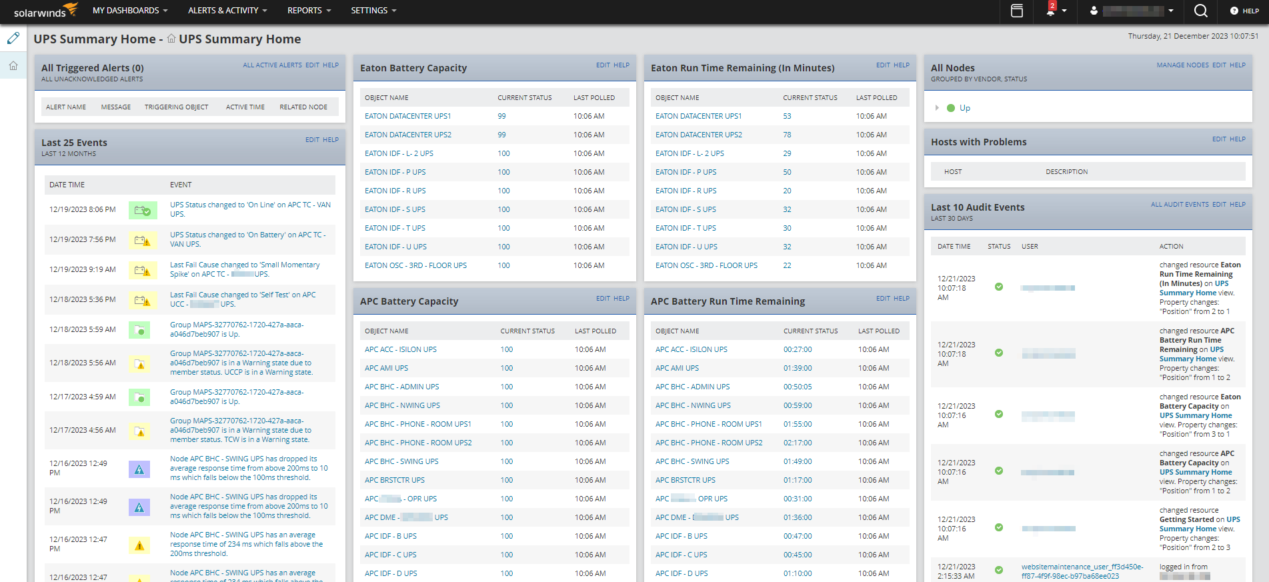
Task: Click the green Up status dot in All Nodes
Action: tap(951, 108)
